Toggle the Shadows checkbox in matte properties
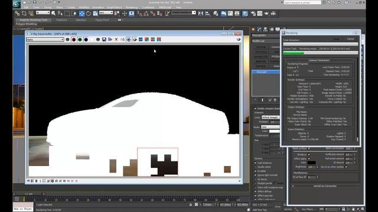 point(309,154)
